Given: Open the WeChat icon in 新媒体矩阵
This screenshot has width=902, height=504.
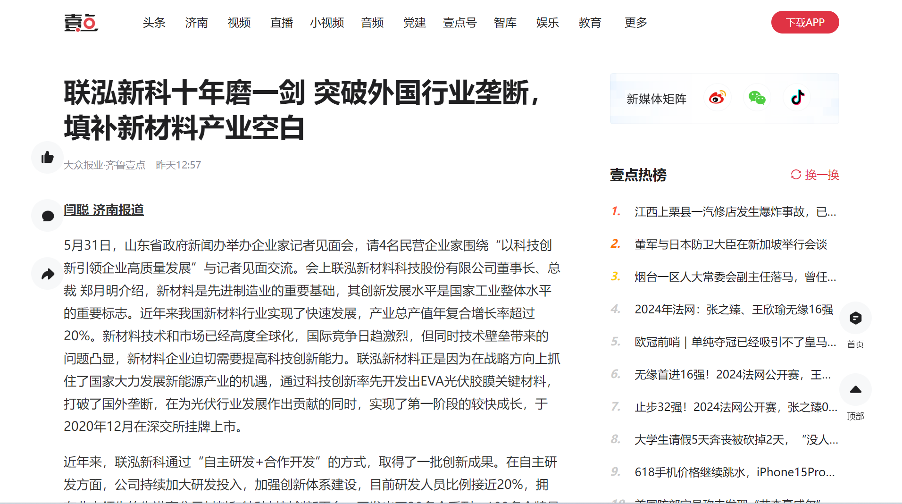Looking at the screenshot, I should click(x=757, y=98).
